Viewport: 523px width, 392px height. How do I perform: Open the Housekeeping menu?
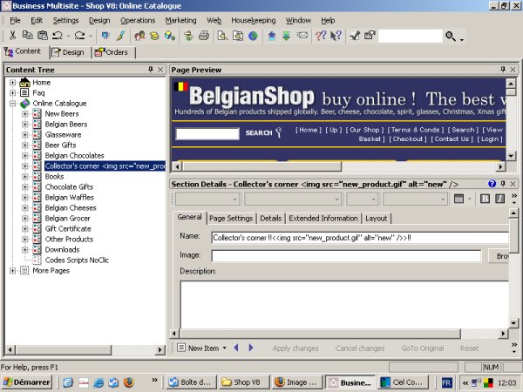click(x=253, y=19)
